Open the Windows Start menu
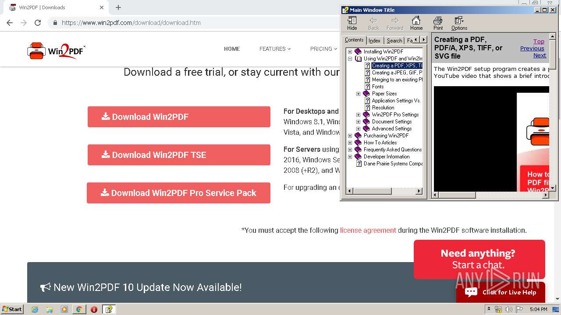 coord(12,309)
